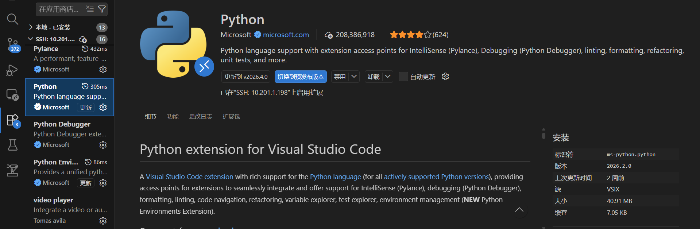The width and height of the screenshot is (700, 229).
Task: Expand the 本地 - 已安装 section
Action: point(31,27)
